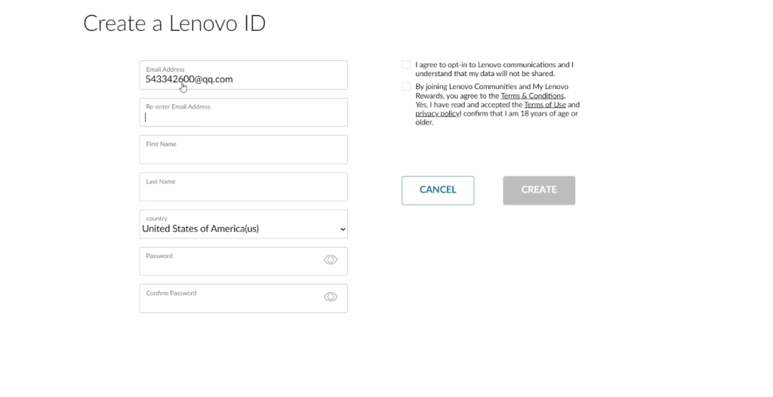Open the Terms of Use link
773x397 pixels.
coord(544,105)
